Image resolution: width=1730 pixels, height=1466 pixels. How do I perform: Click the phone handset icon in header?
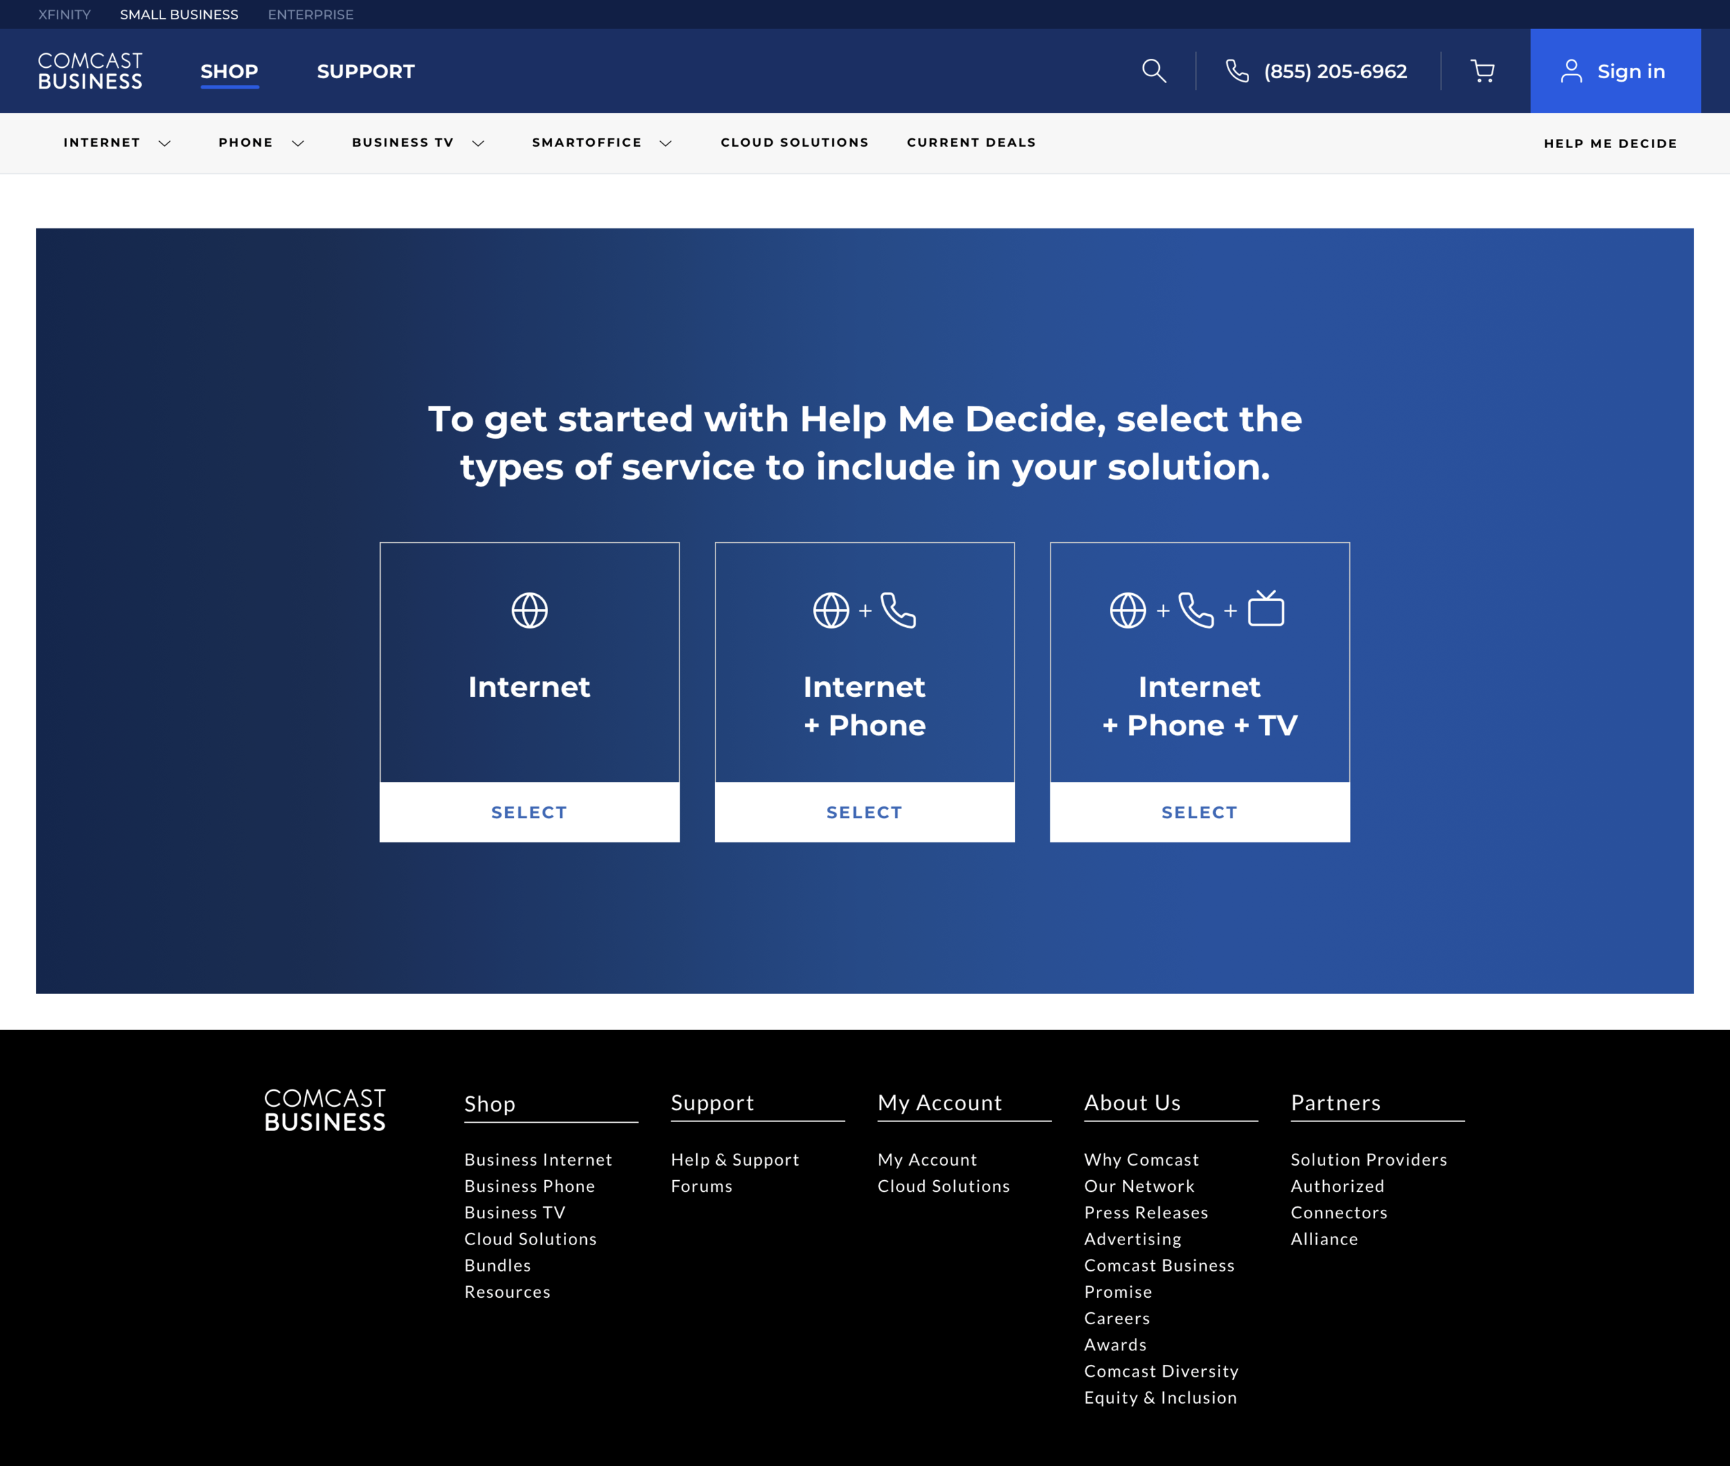click(x=1237, y=71)
